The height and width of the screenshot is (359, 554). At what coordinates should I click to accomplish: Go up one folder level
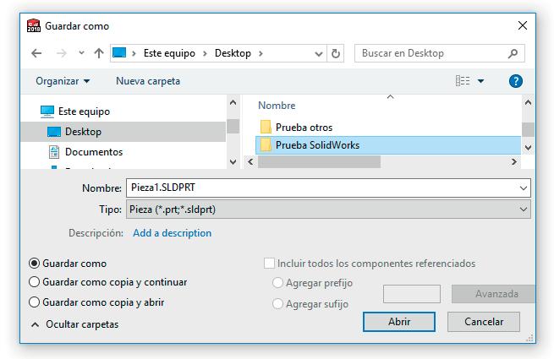coord(99,53)
